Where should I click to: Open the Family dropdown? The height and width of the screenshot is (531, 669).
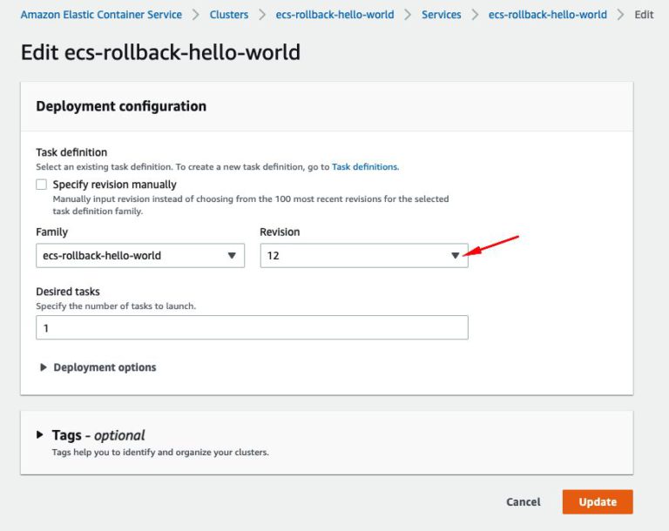click(x=140, y=255)
